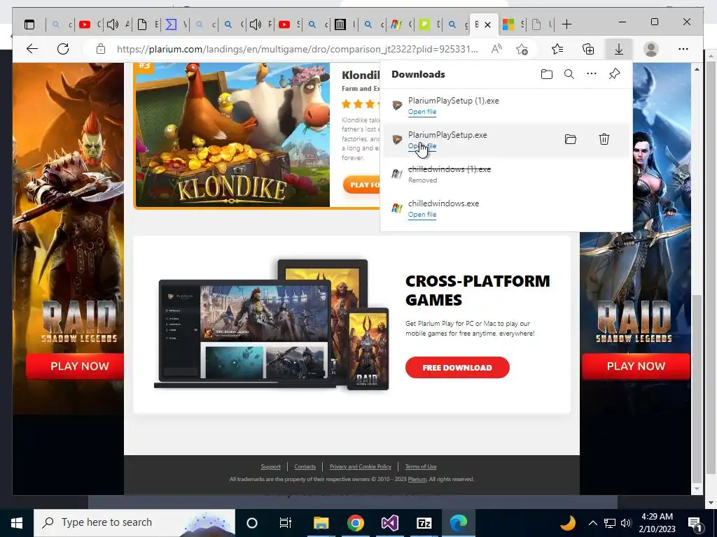The width and height of the screenshot is (717, 537).
Task: Show PlariumPlaySetup.exe in folder
Action: click(570, 139)
